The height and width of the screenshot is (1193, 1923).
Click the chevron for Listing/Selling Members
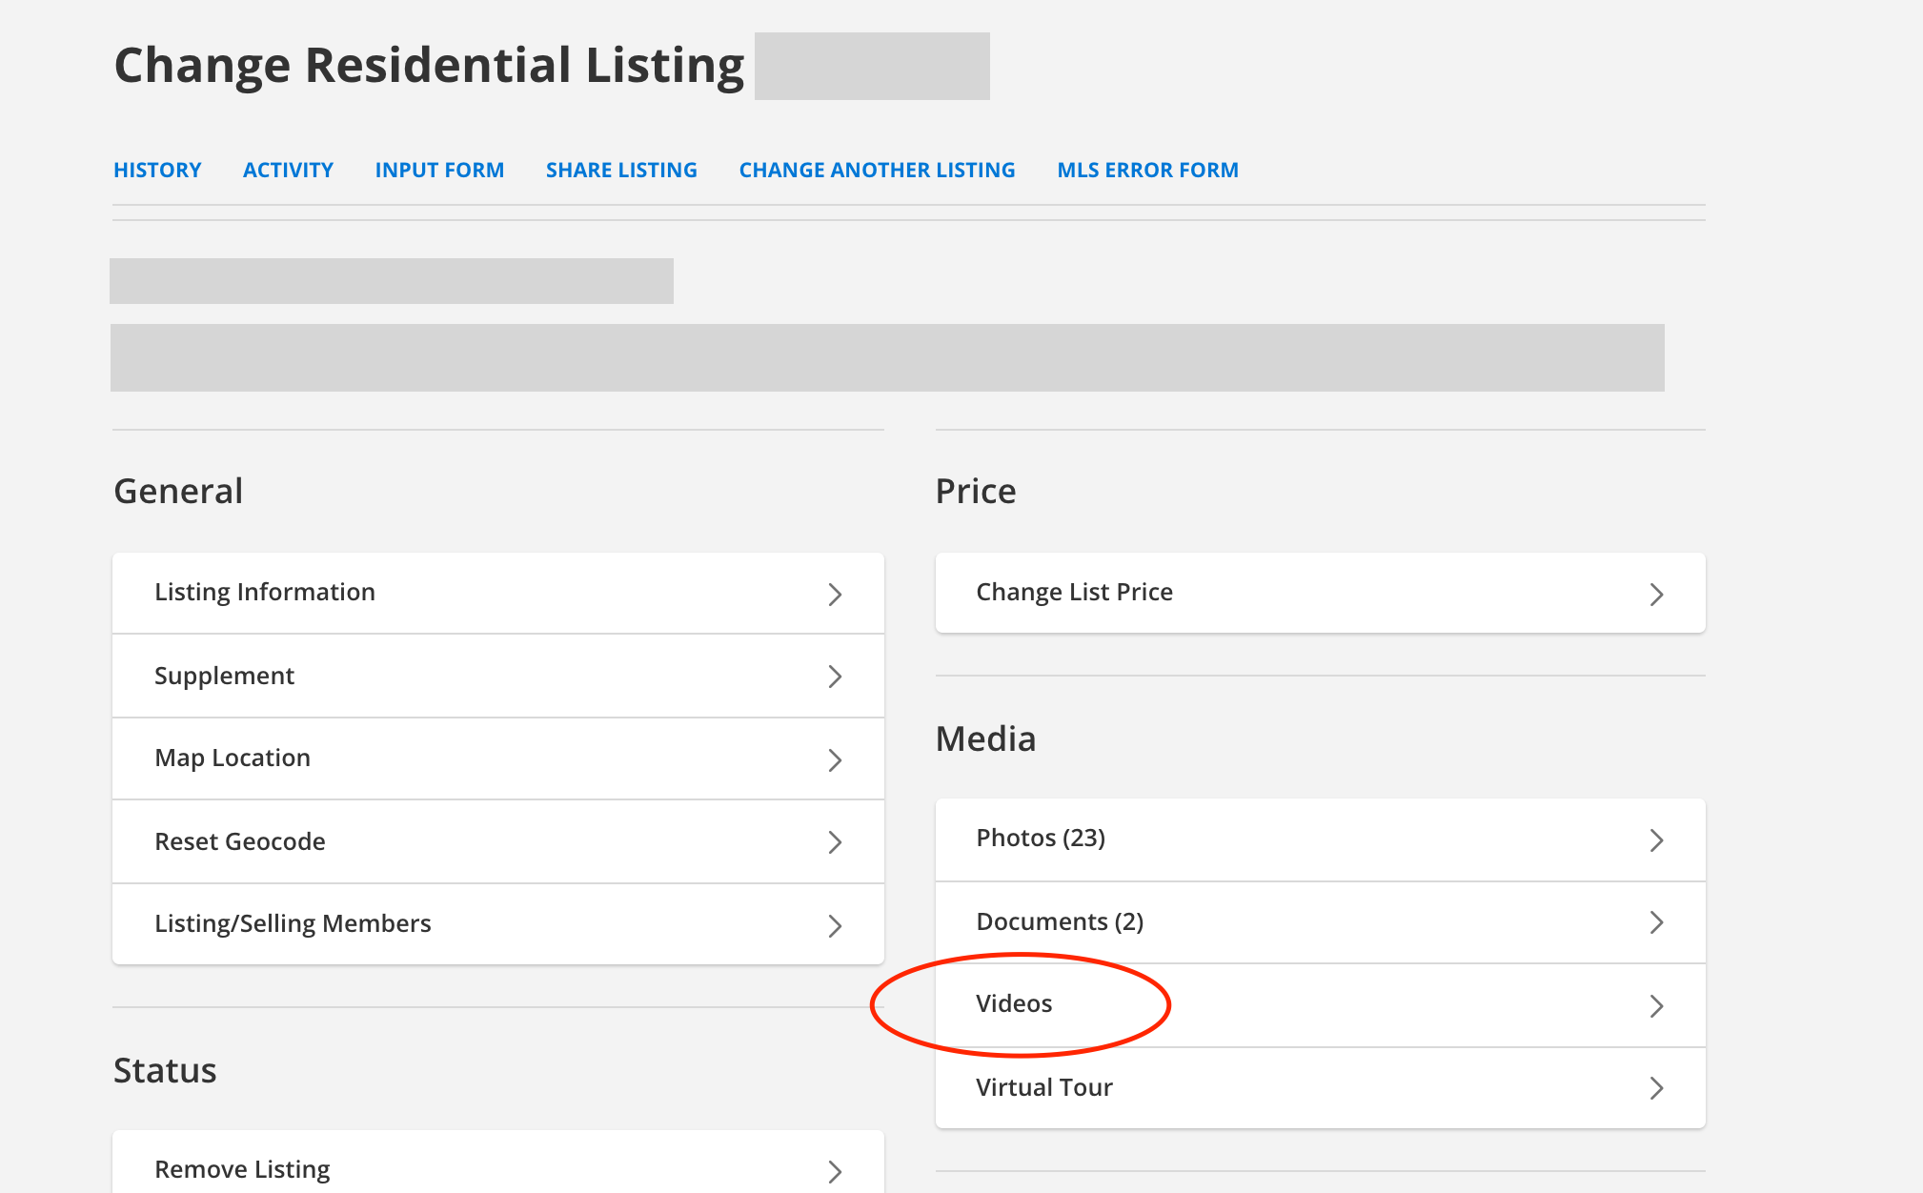835,926
